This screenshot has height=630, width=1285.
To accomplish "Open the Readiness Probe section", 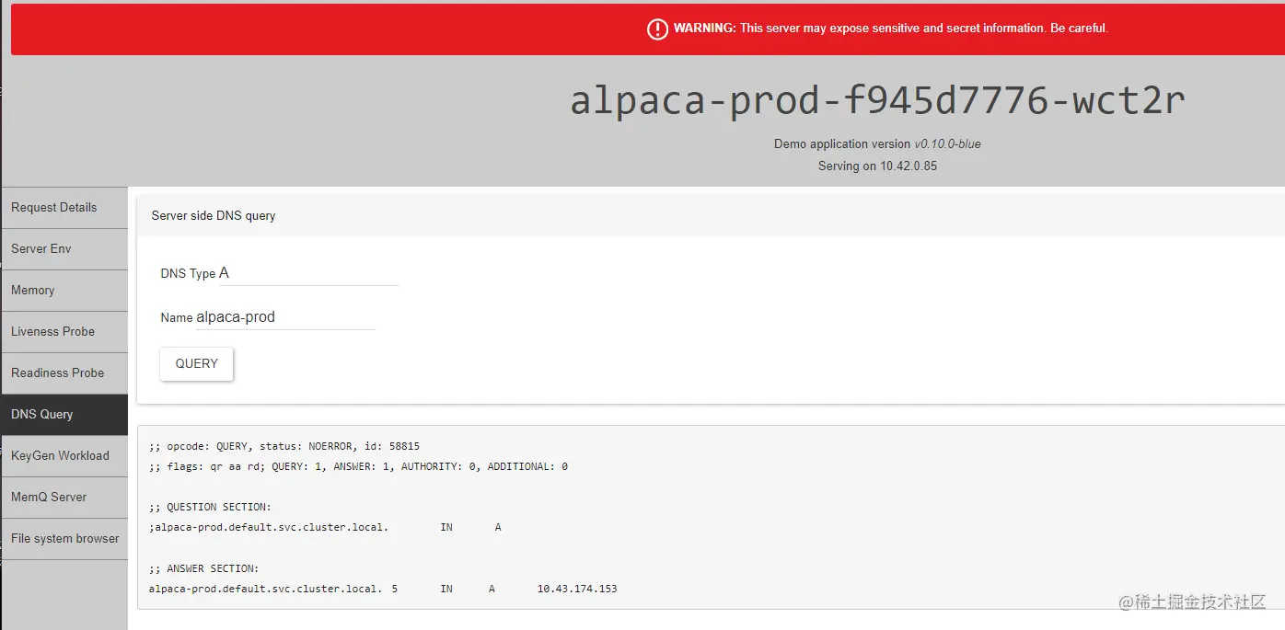I will [x=56, y=372].
